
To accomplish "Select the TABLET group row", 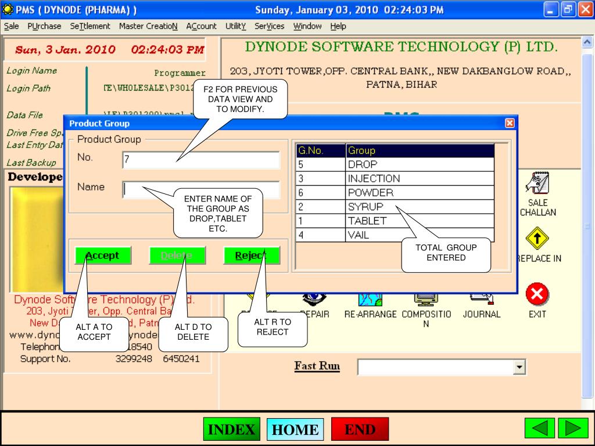I will tap(395, 221).
